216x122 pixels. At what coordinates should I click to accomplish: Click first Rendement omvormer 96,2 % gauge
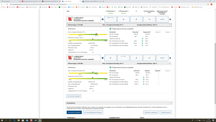coord(88,40)
